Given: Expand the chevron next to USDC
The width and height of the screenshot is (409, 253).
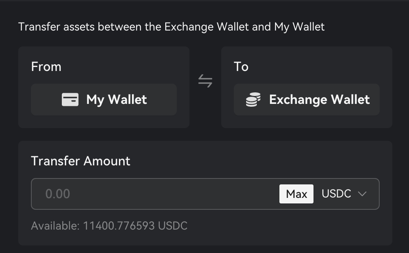Looking at the screenshot, I should click(x=362, y=194).
